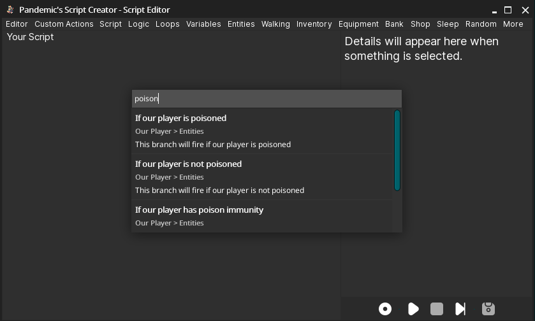The height and width of the screenshot is (321, 535).
Task: Click the step forward icon
Action: (460, 309)
